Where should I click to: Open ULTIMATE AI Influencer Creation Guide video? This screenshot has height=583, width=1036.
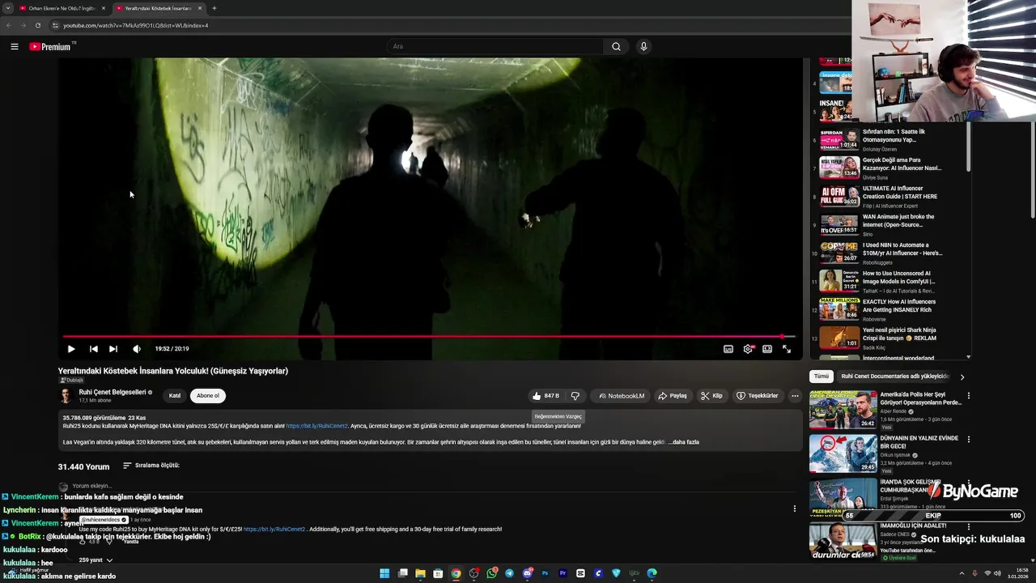point(900,193)
